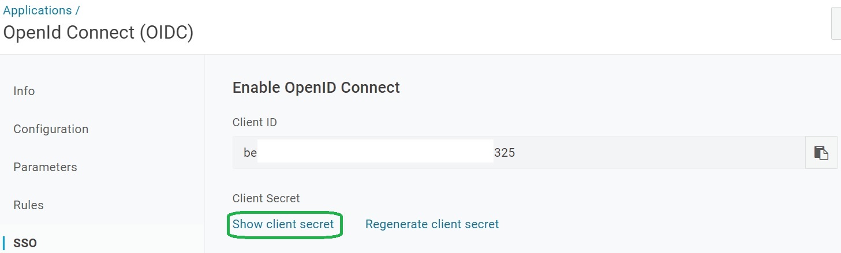
Task: Click the 325 ending of the Client ID
Action: click(x=504, y=153)
